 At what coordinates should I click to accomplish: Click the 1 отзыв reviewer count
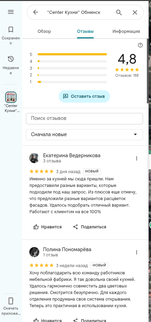click(50, 255)
